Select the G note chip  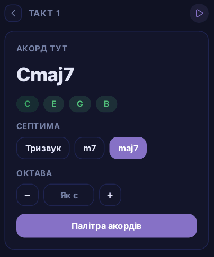click(80, 104)
